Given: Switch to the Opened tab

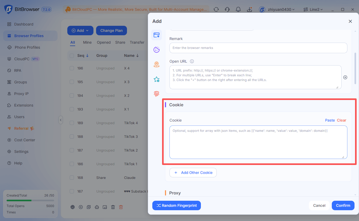Looking at the screenshot, I should tap(104, 42).
